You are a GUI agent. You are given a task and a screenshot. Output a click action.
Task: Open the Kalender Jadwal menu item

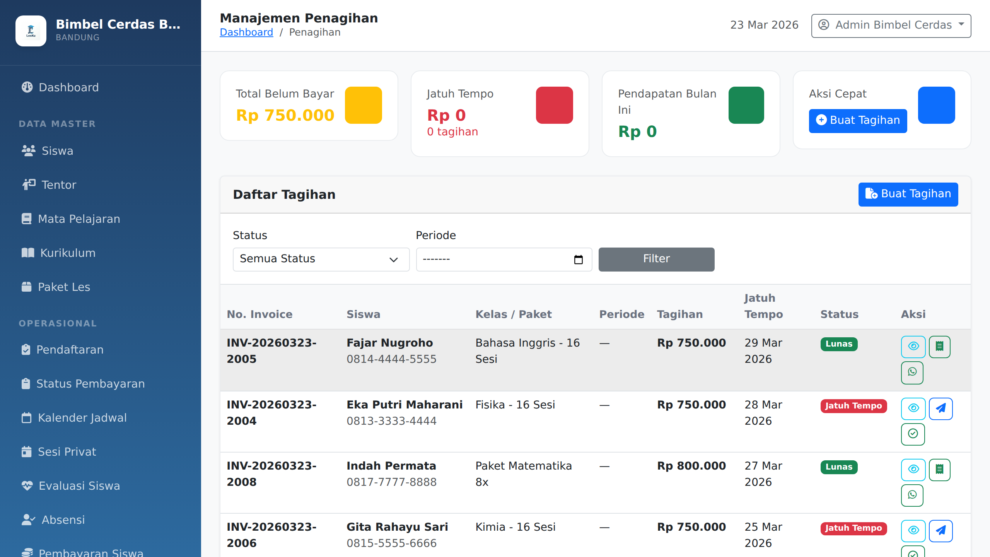tap(82, 418)
